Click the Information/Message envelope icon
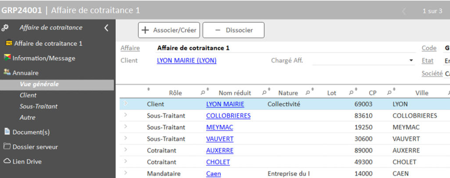The height and width of the screenshot is (178, 450). 7,58
